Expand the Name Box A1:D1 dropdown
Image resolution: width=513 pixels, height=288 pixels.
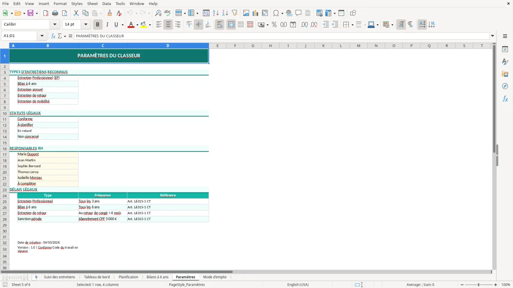tap(42, 36)
